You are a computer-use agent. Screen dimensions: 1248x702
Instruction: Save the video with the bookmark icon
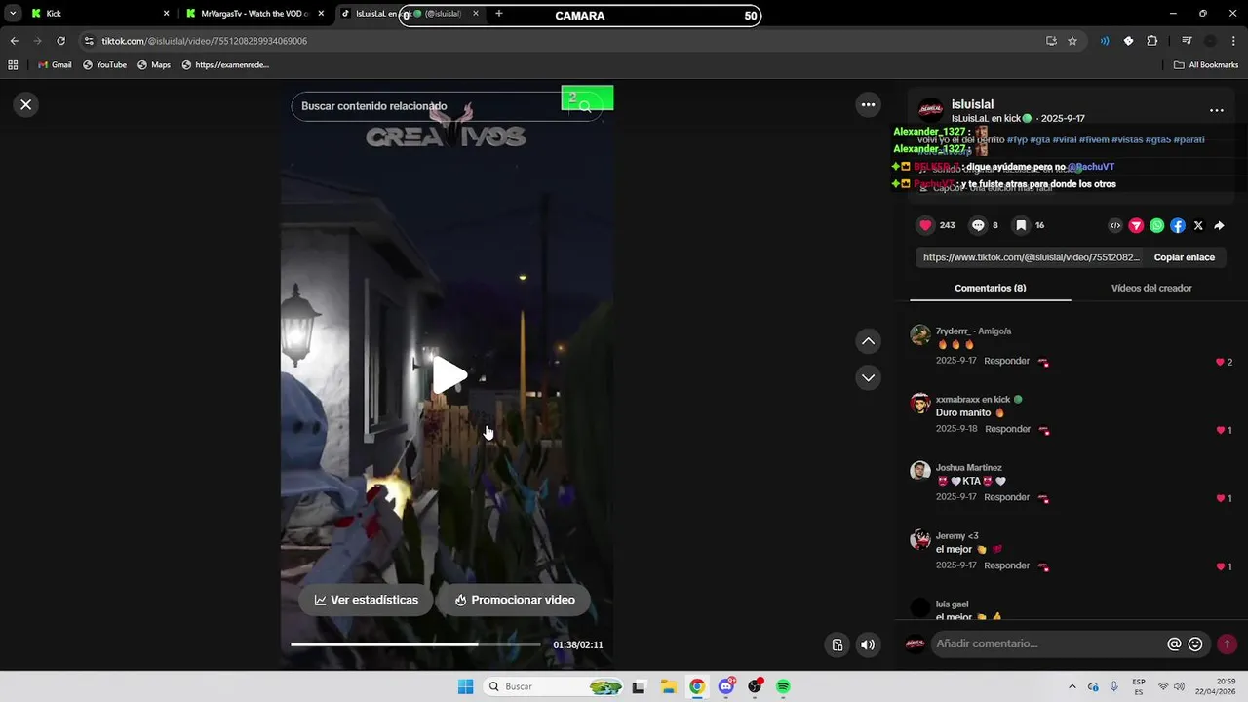click(1021, 225)
